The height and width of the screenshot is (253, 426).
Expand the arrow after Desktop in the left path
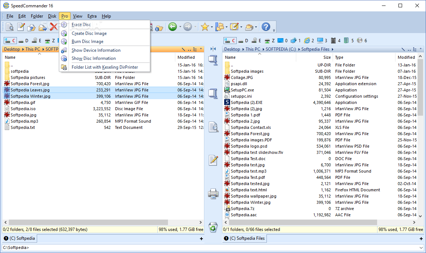23,49
